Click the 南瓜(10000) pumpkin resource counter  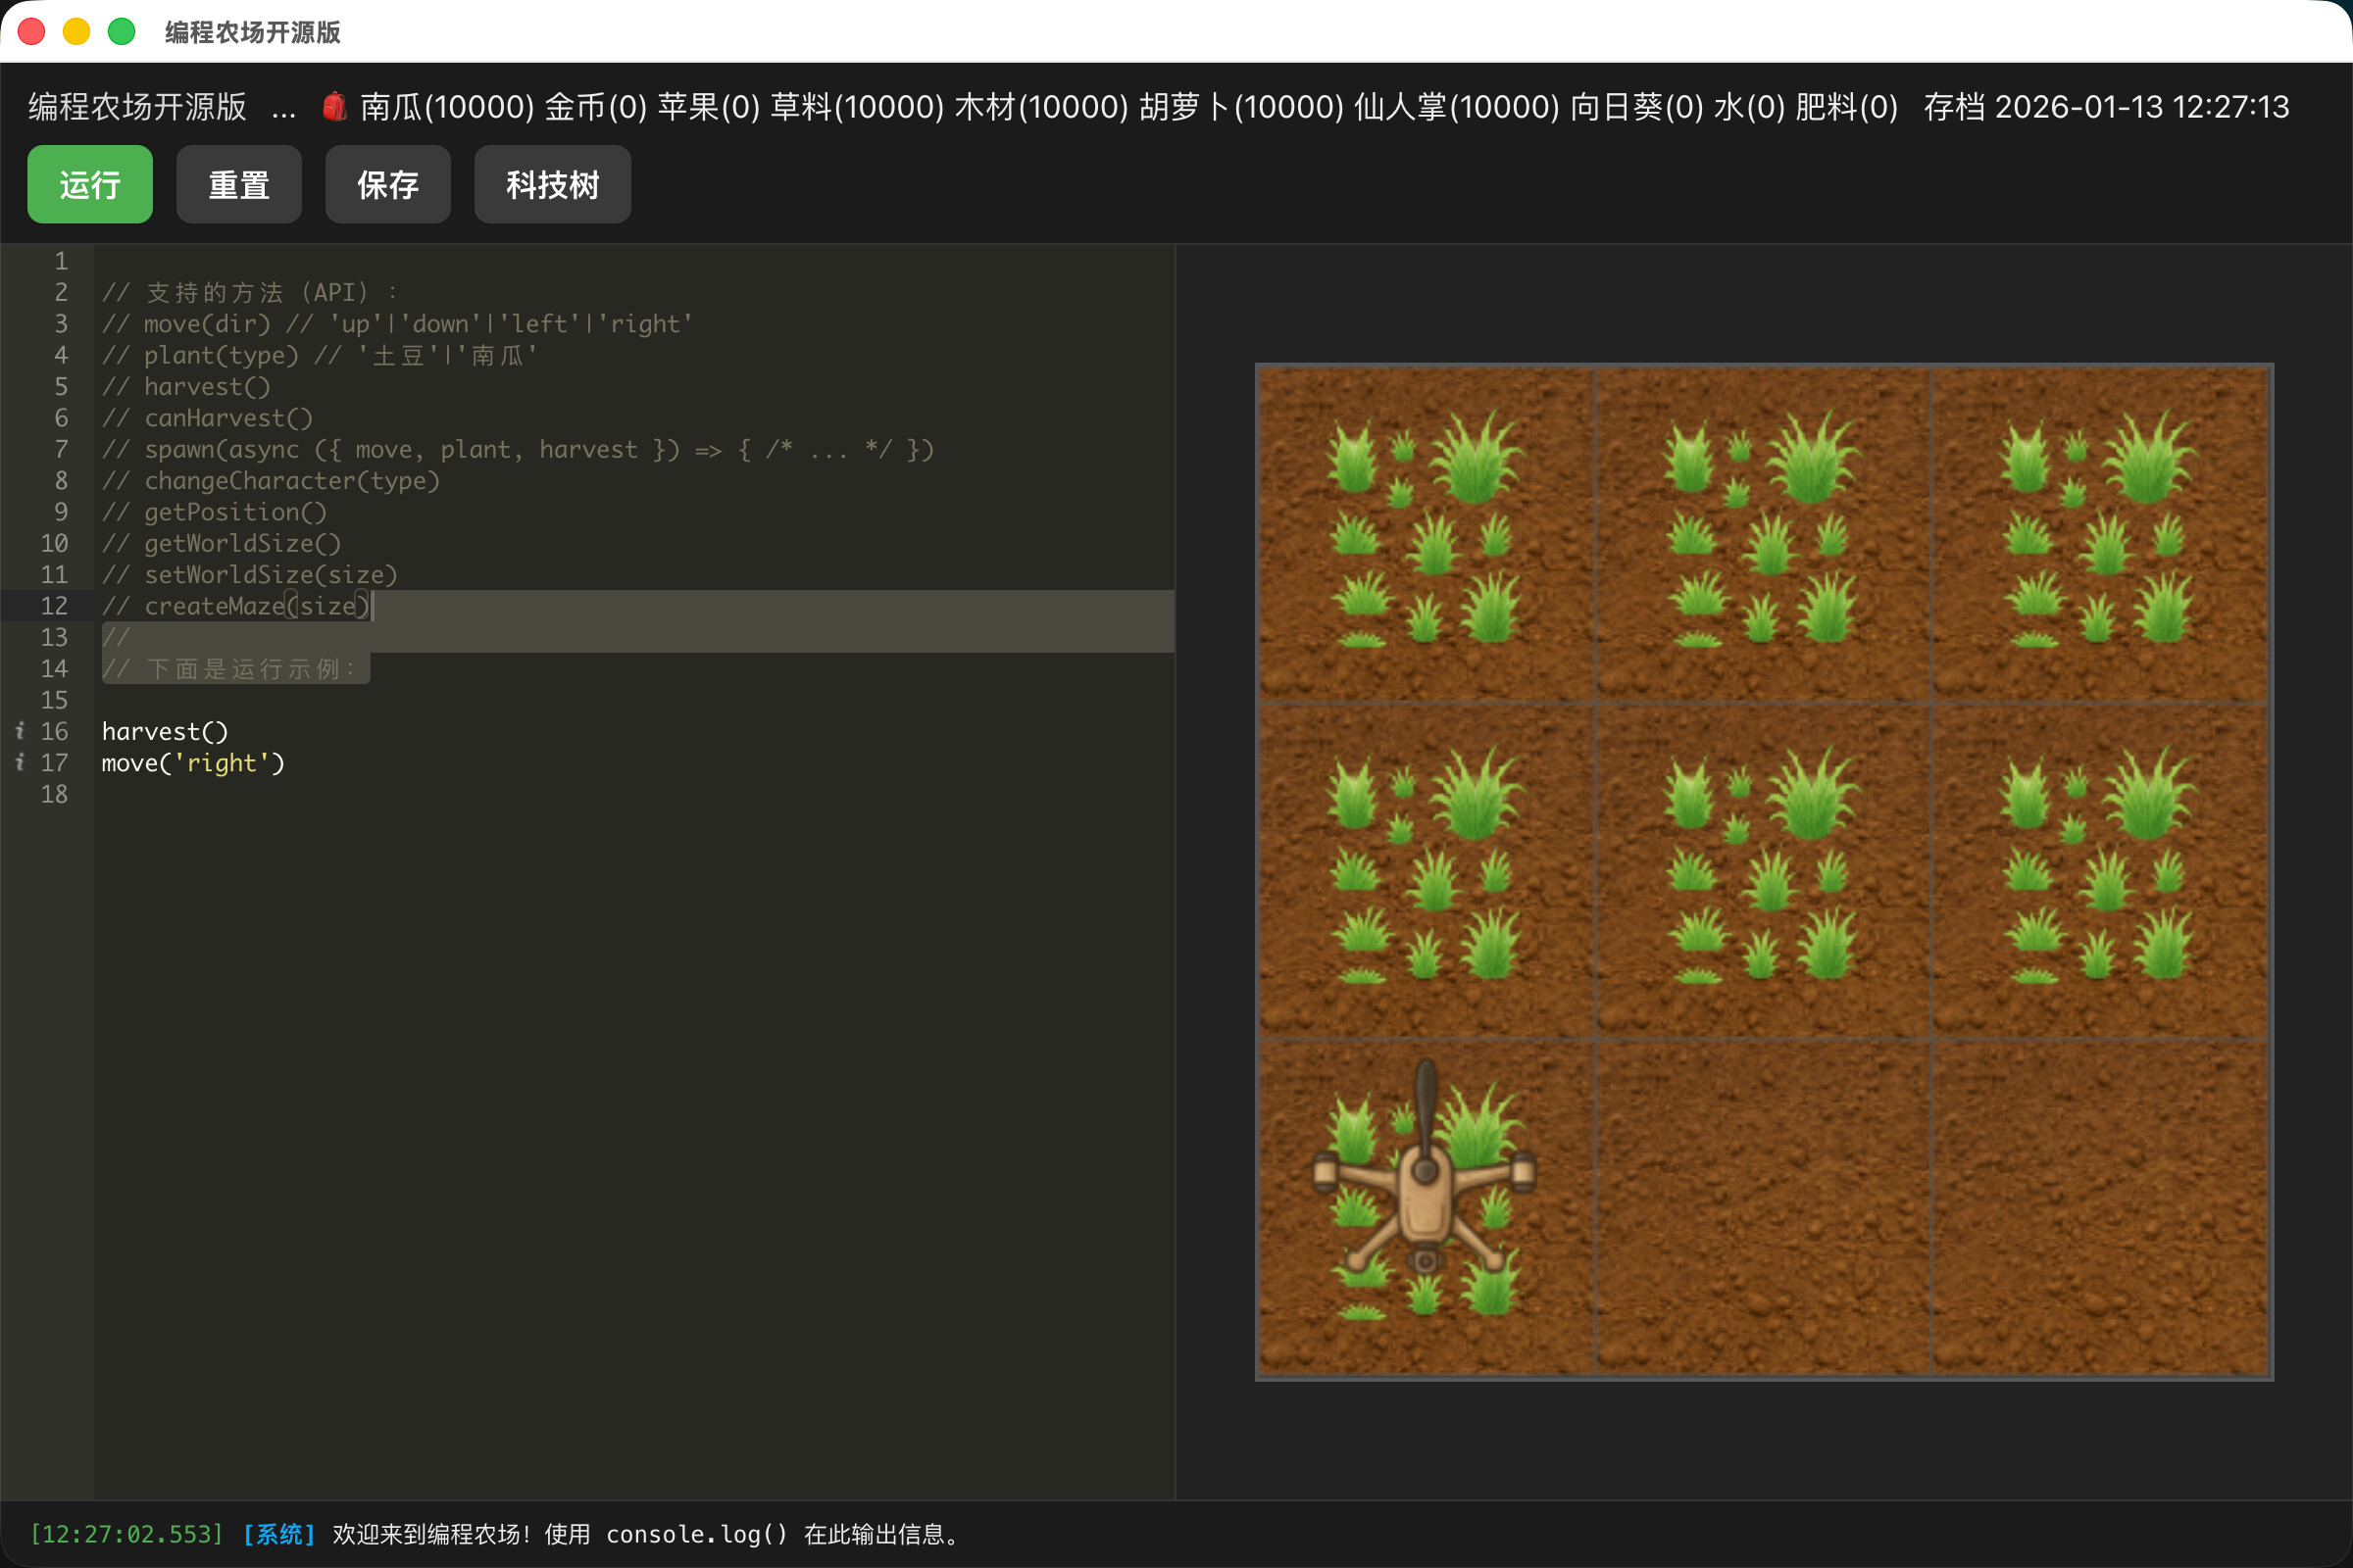[446, 107]
